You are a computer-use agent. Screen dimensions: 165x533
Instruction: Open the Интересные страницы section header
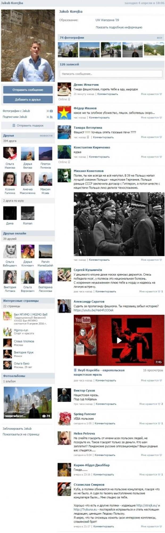[21, 301]
